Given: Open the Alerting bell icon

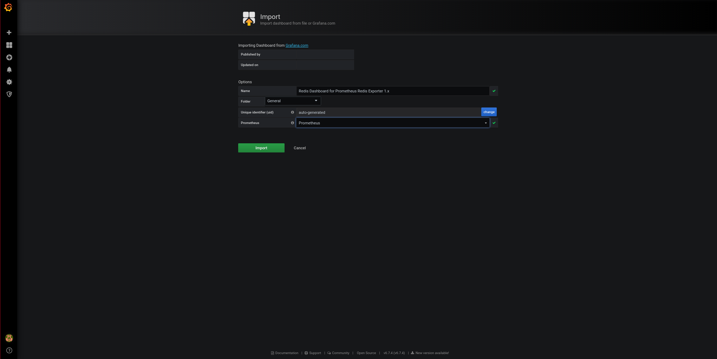Looking at the screenshot, I should point(9,70).
